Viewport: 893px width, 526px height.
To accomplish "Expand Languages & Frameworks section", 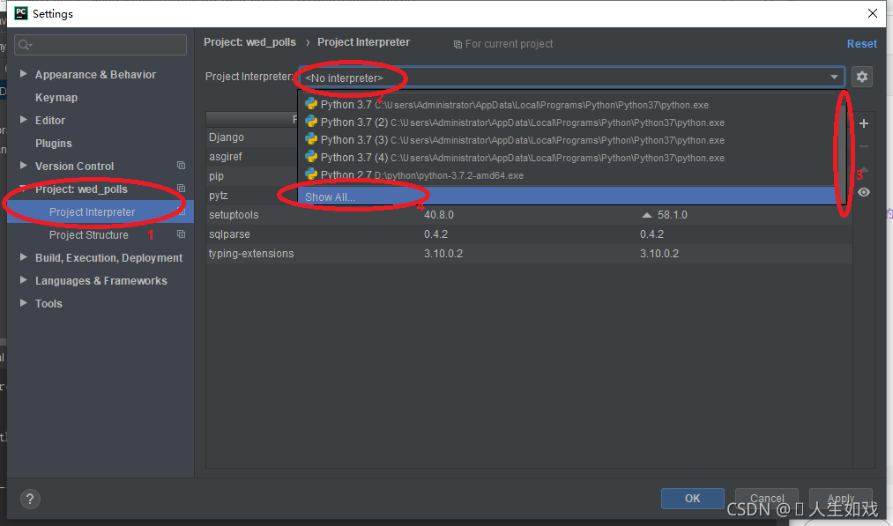I will (x=23, y=280).
